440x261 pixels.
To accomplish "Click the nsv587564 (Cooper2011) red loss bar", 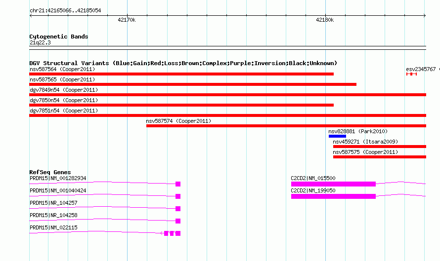I will pos(181,74).
